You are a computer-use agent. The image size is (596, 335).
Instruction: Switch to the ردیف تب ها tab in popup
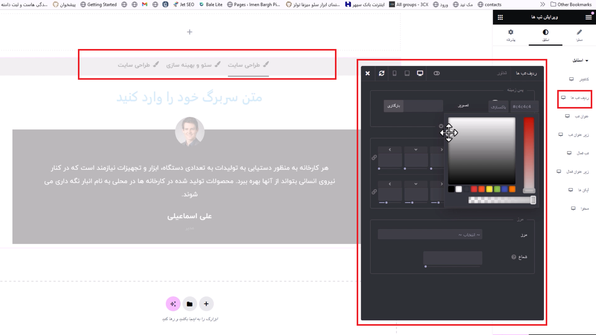tap(526, 73)
